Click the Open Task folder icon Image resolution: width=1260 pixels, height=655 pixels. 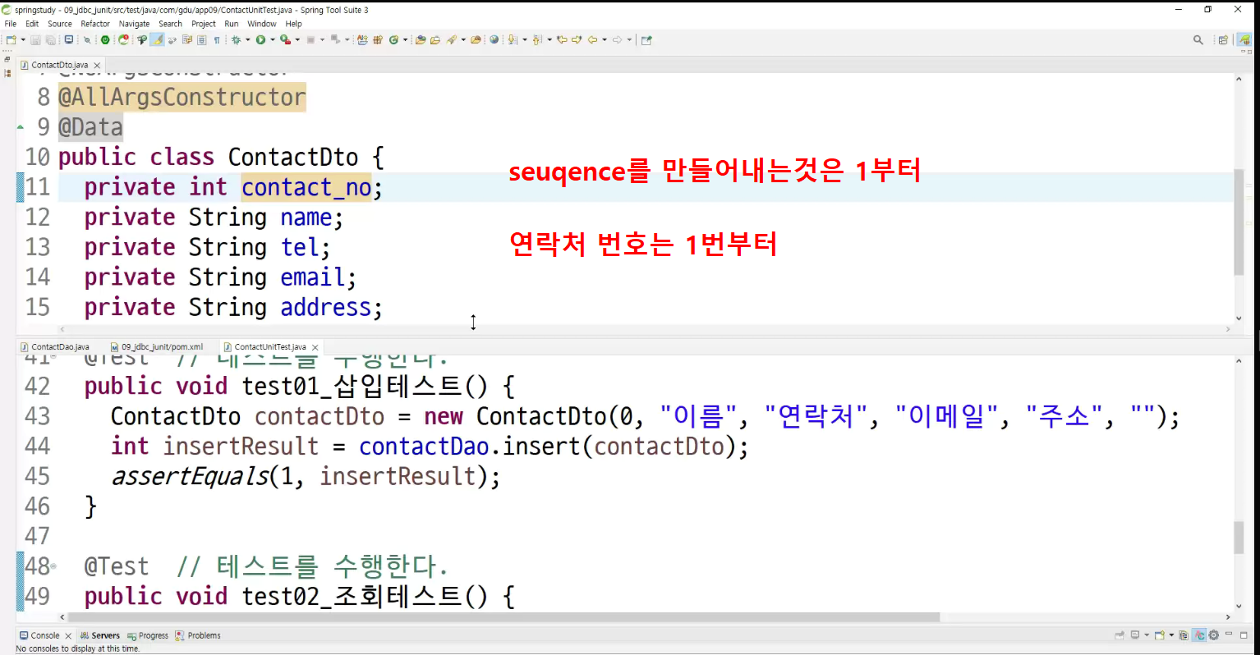click(x=435, y=39)
